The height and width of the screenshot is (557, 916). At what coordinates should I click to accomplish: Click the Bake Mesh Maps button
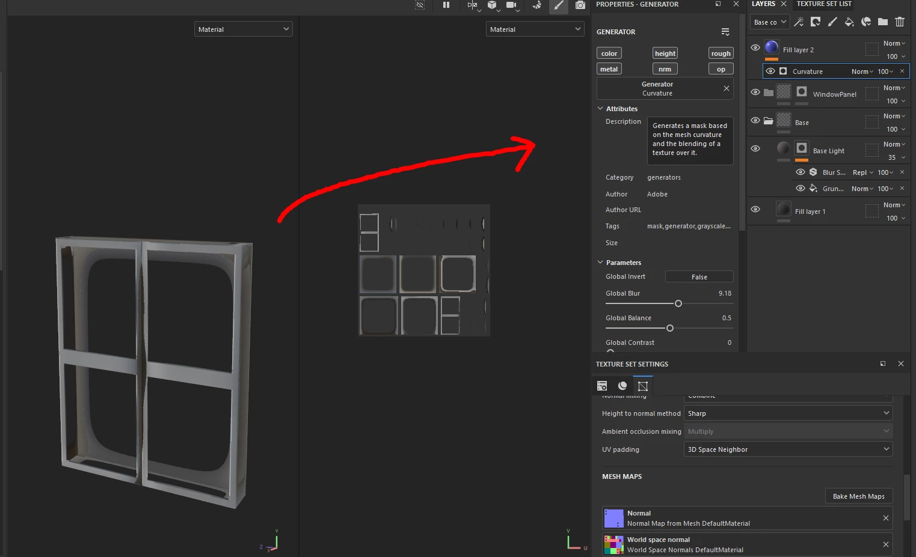pyautogui.click(x=859, y=496)
